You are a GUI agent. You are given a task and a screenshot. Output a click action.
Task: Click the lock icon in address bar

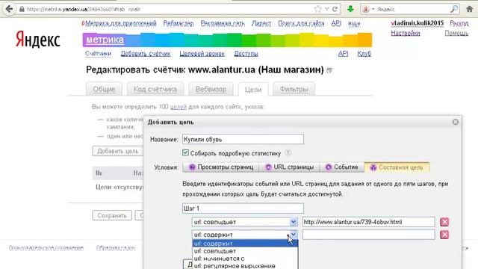22,9
